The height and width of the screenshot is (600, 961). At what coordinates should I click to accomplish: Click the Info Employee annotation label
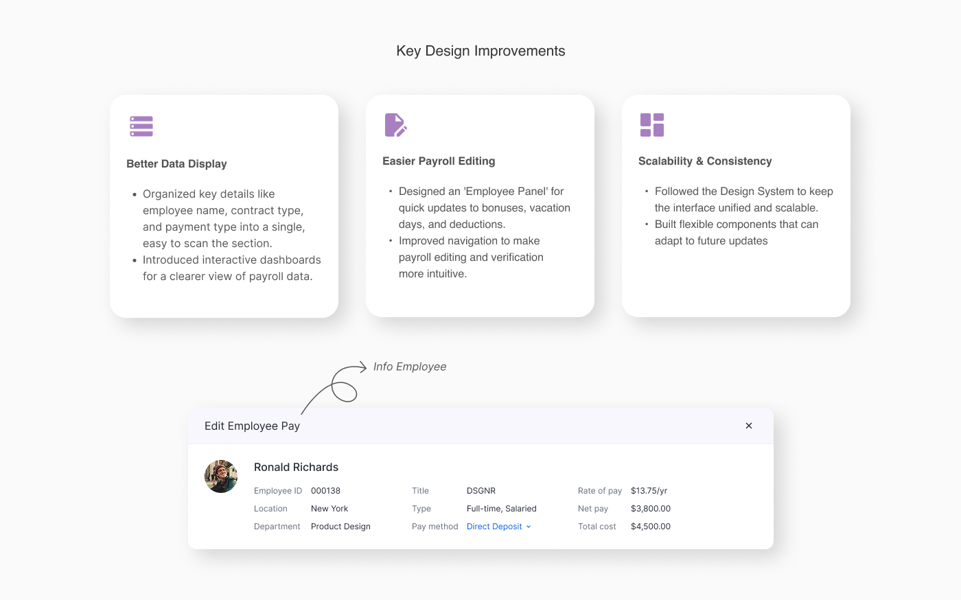pos(410,367)
